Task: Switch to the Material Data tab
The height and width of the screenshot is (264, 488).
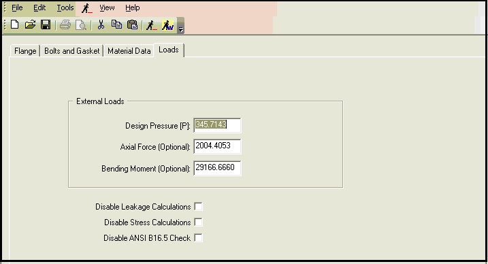Action: (129, 51)
